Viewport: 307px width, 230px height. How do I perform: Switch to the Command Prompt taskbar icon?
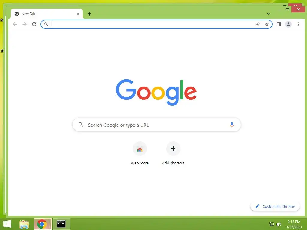(x=61, y=224)
